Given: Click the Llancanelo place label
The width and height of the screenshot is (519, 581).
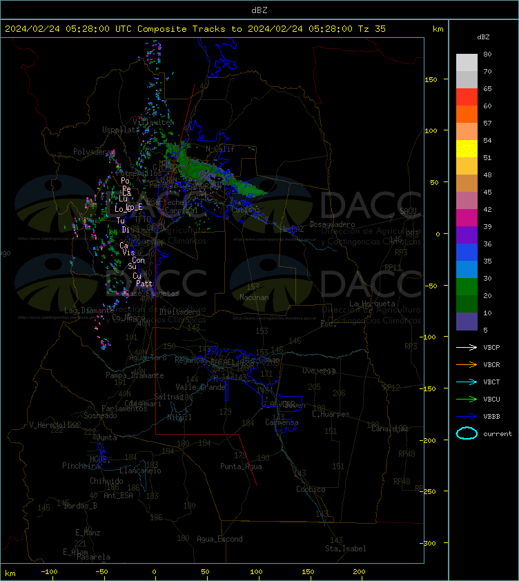Looking at the screenshot, I should [140, 471].
